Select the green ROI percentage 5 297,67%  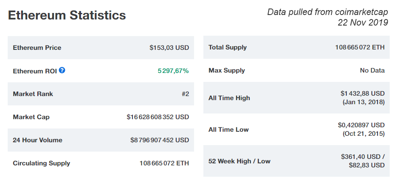point(173,71)
